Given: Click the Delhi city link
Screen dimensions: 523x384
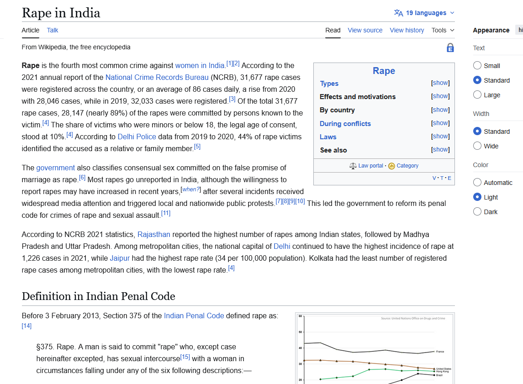Looking at the screenshot, I should coord(282,246).
